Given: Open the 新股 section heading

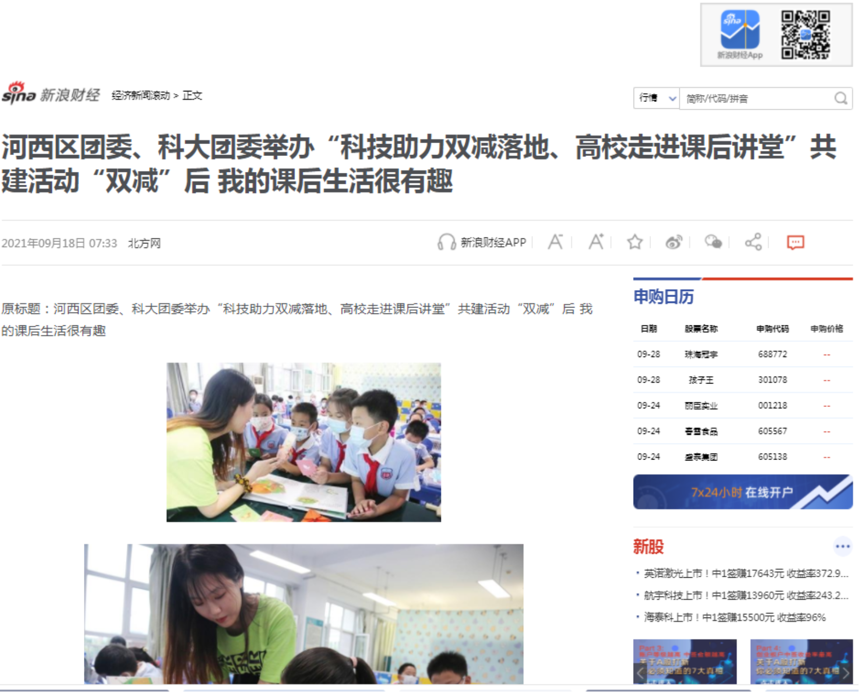Looking at the screenshot, I should 648,546.
